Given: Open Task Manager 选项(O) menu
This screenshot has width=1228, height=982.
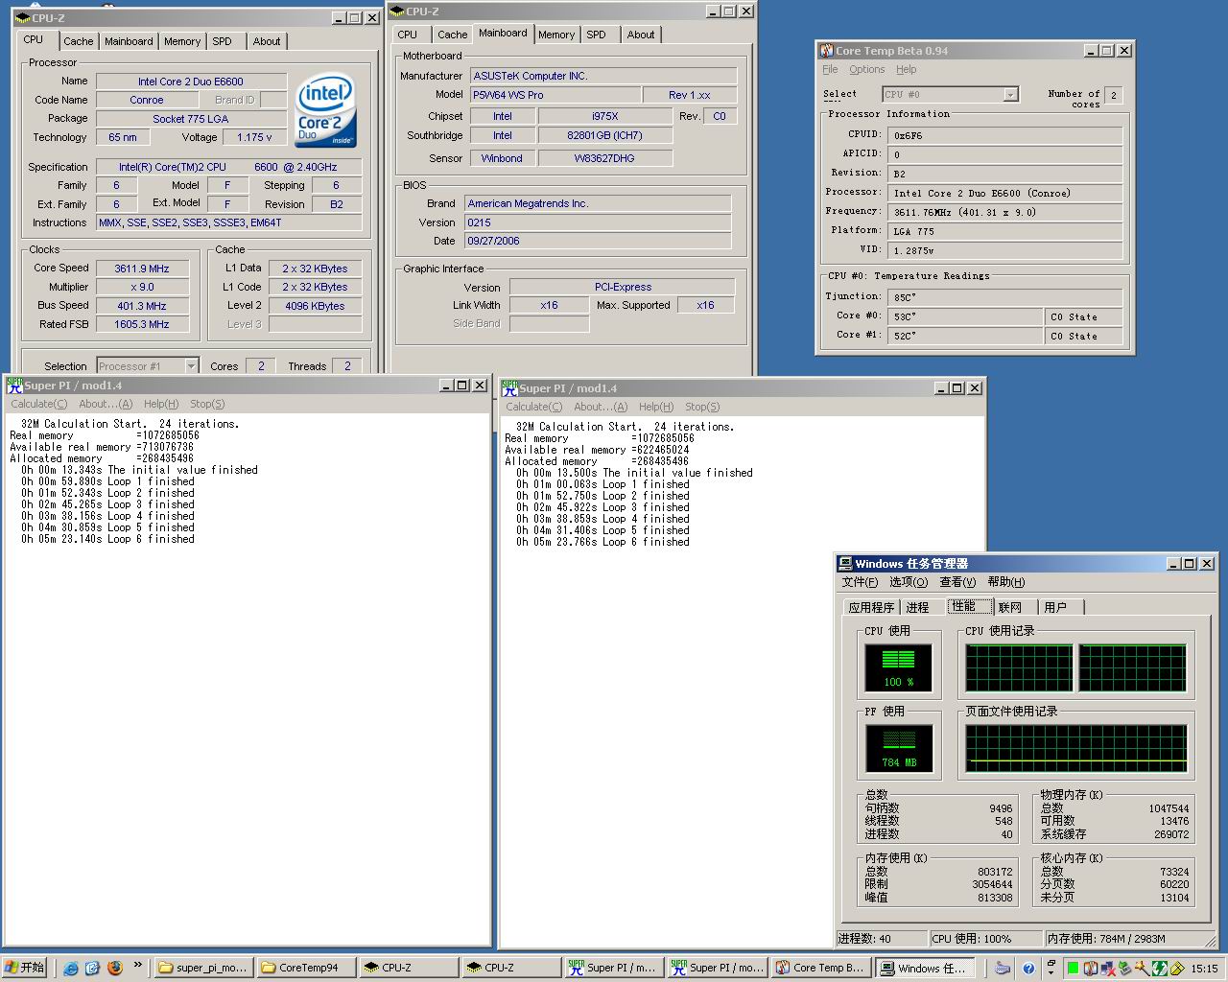Looking at the screenshot, I should tap(909, 582).
